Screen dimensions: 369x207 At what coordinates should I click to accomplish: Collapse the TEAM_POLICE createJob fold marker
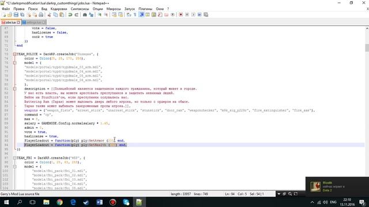point(14,54)
